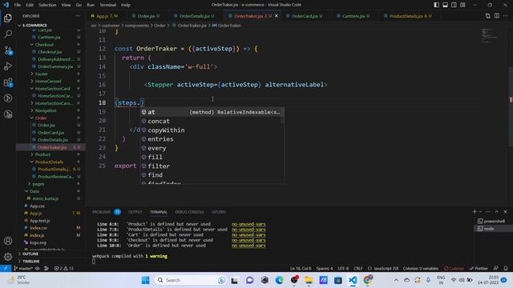Choose 'every' from autocomplete suggestions
This screenshot has height=288, width=513.
tap(212, 148)
